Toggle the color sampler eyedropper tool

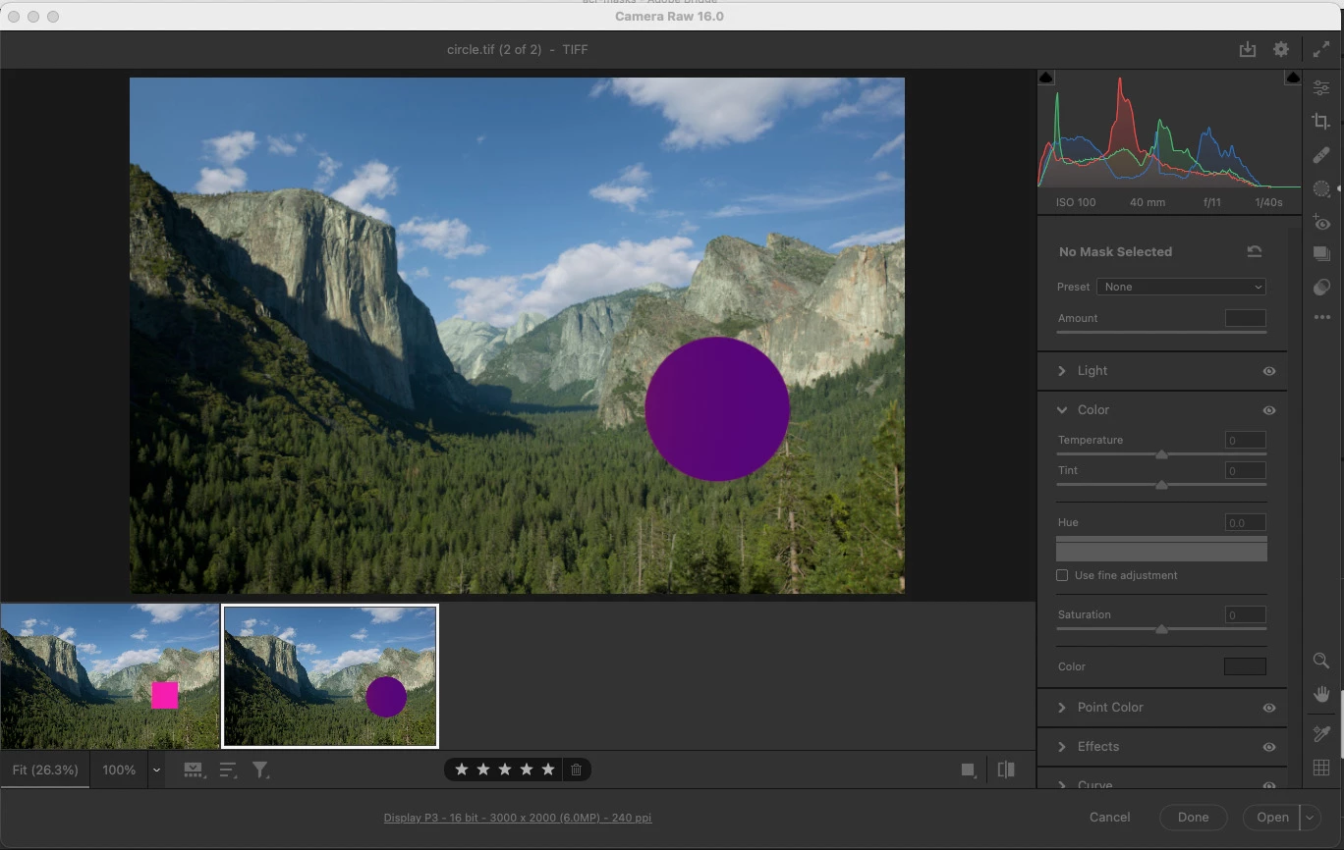click(x=1321, y=733)
